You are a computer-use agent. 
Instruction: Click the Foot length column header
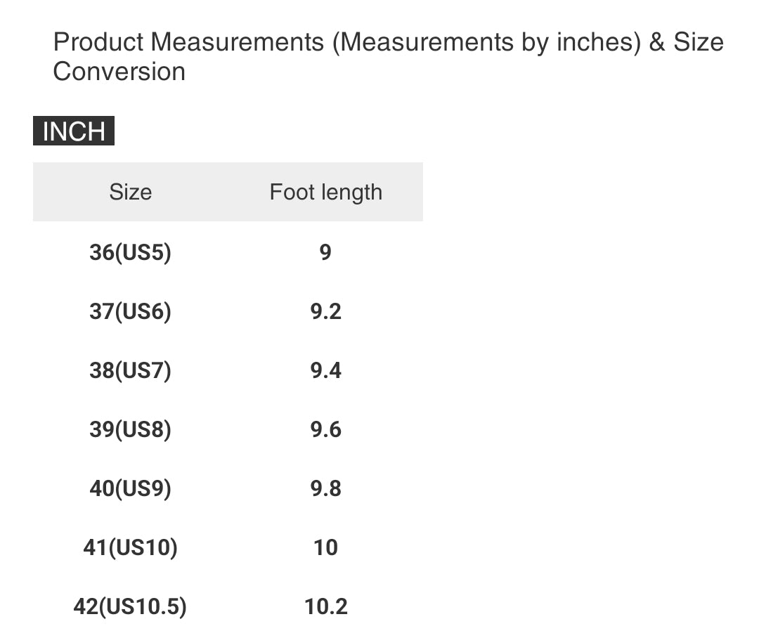coord(325,192)
